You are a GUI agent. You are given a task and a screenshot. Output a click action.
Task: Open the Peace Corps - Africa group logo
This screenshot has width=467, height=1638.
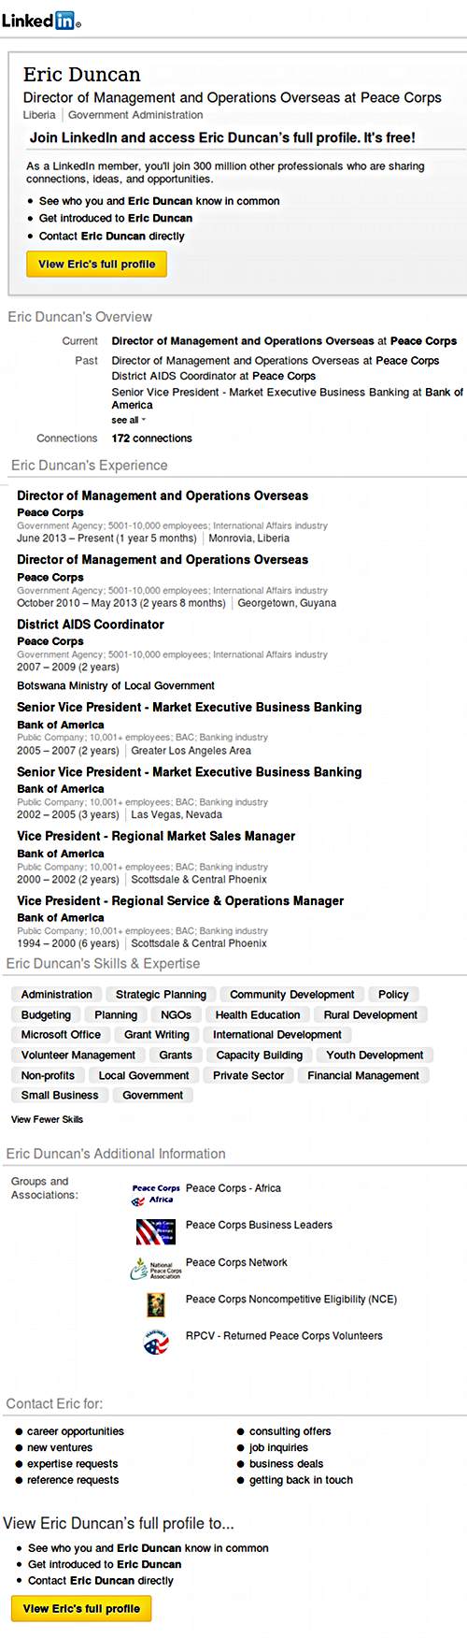pos(155,1194)
